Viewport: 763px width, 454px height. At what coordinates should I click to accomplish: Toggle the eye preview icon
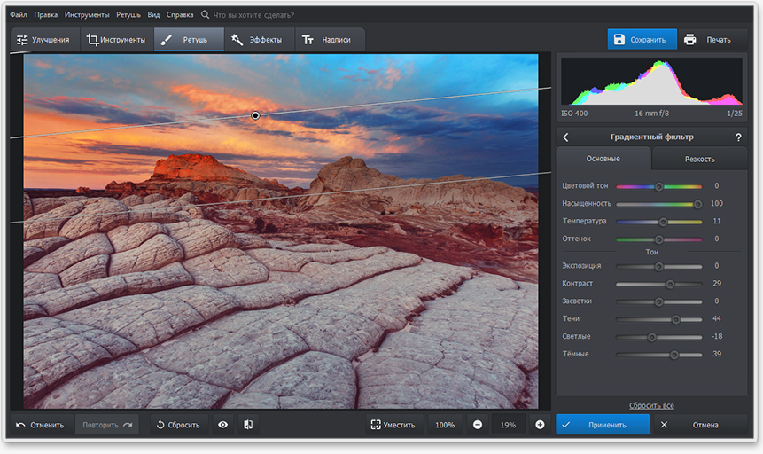click(222, 425)
